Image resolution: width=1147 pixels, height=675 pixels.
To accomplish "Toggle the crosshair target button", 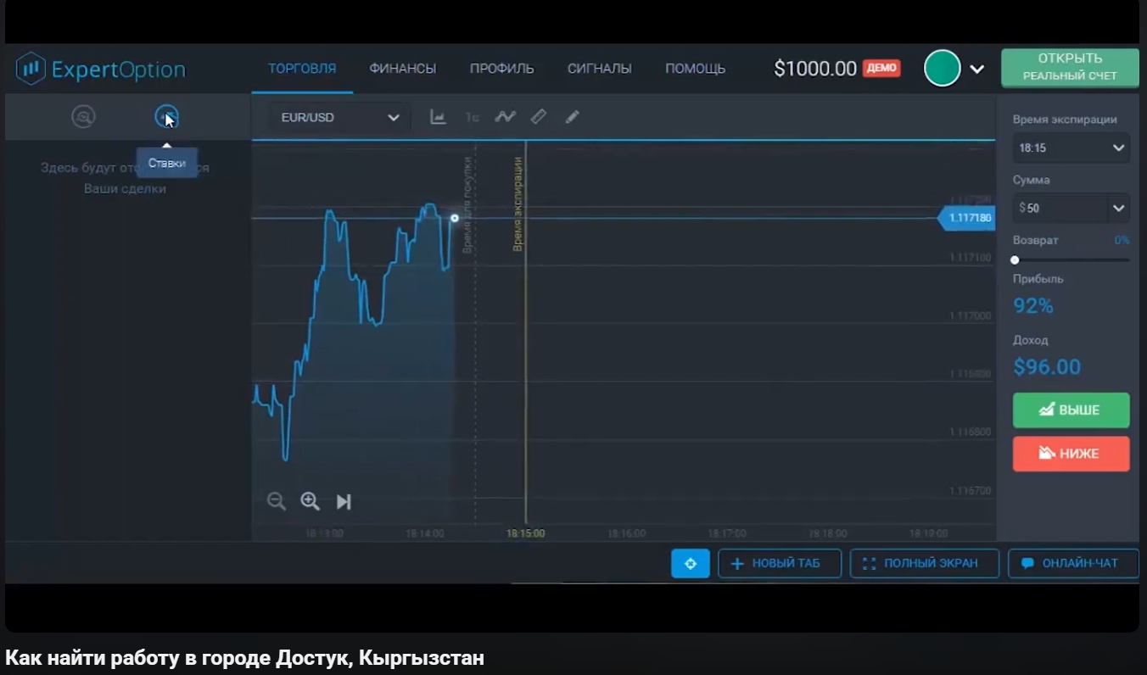I will click(691, 563).
